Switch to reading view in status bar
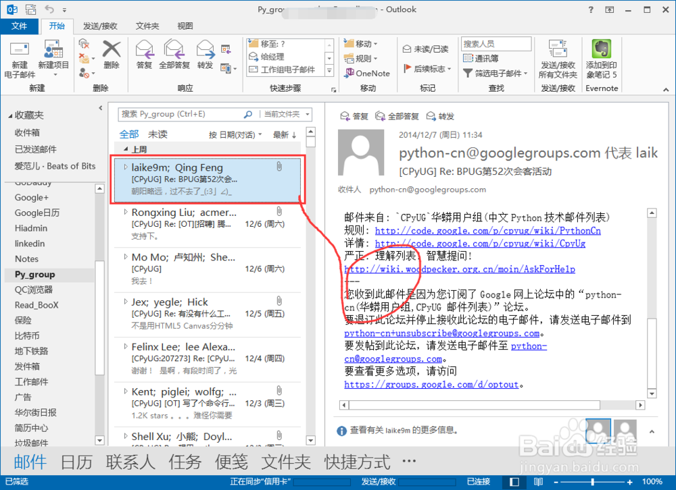Screen dimensions: 676x490 click(x=539, y=482)
